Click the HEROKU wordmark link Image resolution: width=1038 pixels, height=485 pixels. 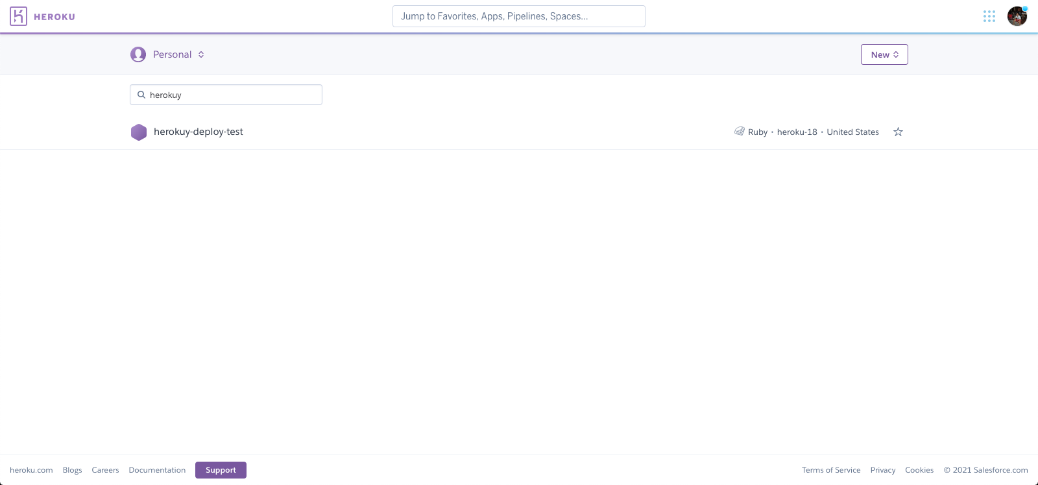(x=54, y=17)
